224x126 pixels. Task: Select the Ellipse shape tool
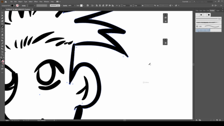point(2,24)
